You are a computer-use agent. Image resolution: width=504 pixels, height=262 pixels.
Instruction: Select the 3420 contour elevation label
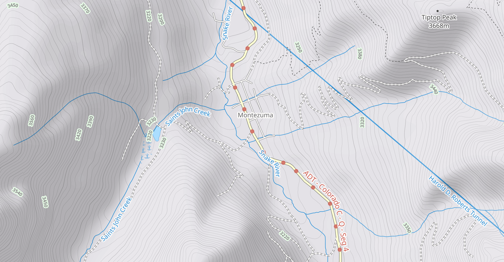click(x=78, y=135)
